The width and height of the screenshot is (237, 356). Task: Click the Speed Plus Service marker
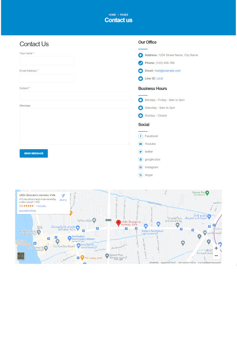click(107, 255)
